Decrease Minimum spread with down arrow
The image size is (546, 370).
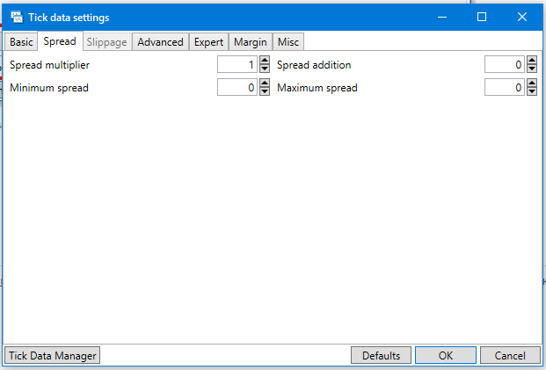(x=265, y=91)
